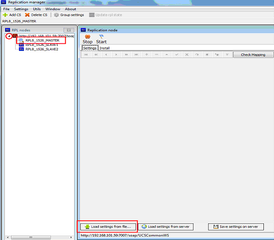
Task: Close the RPL nodes panel
Action: tap(69, 30)
